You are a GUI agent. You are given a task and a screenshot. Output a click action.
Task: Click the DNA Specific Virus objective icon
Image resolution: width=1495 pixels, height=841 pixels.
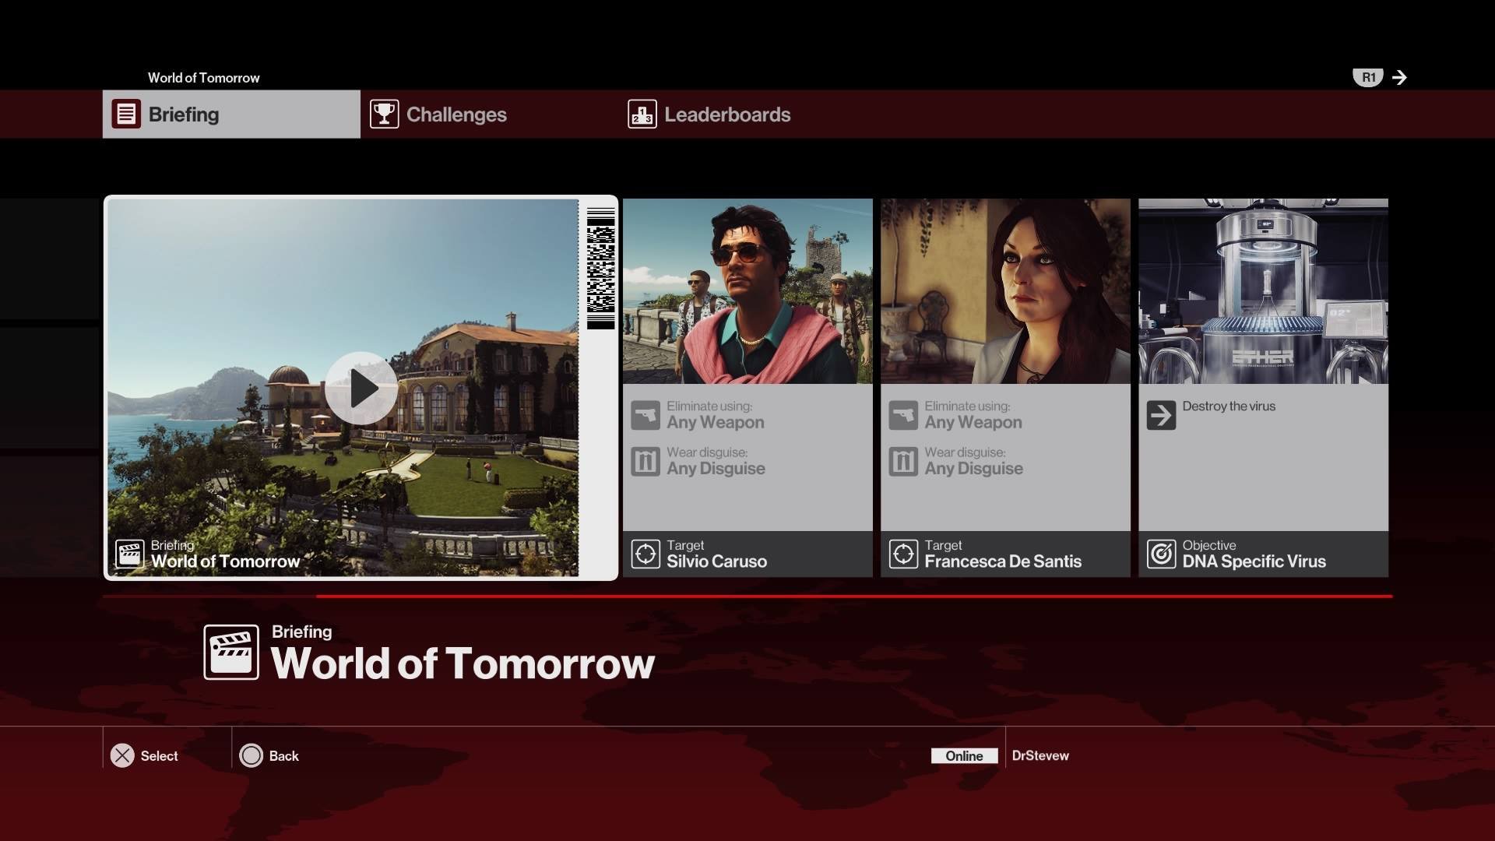1161,554
